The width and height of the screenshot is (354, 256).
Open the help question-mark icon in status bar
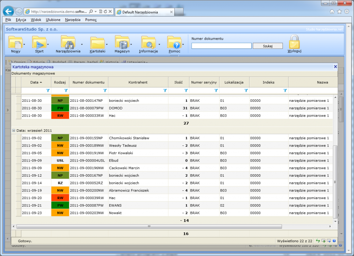[334, 240]
